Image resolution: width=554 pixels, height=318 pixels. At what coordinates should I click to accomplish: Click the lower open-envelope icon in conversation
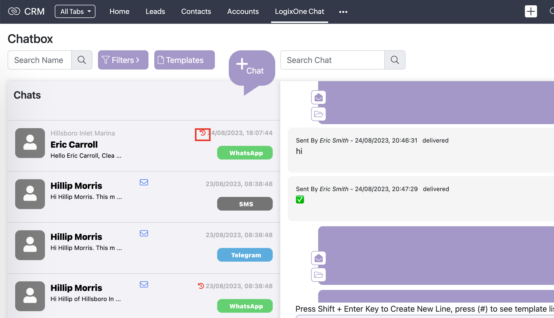click(x=318, y=258)
